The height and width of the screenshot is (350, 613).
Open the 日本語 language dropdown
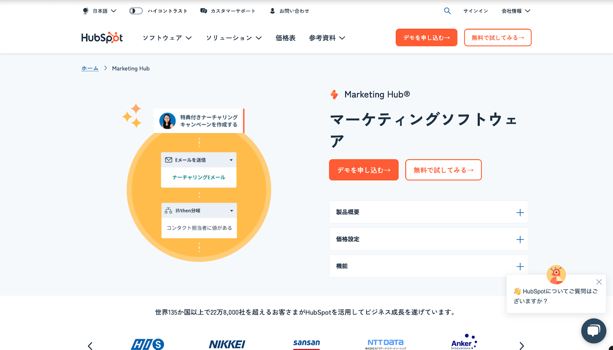click(x=104, y=11)
